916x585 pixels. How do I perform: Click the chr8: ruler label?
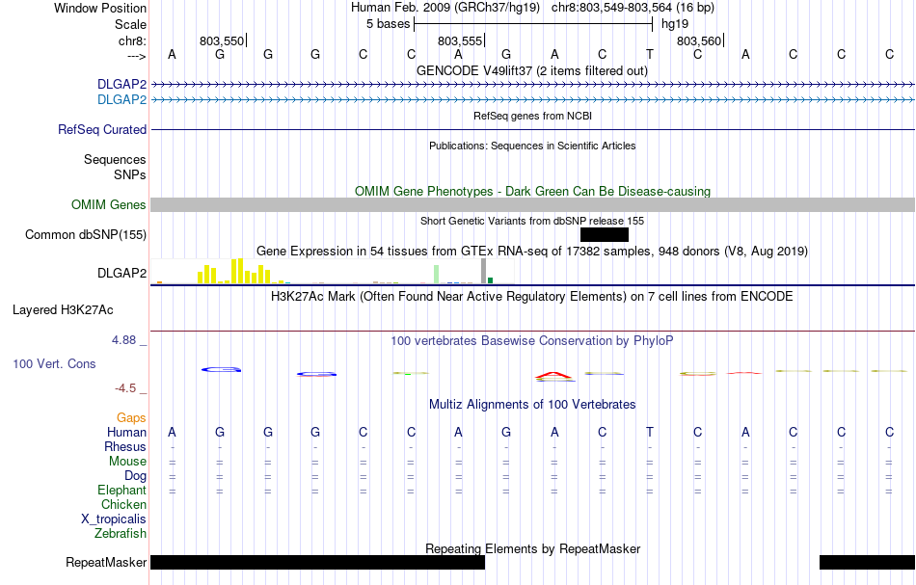[x=132, y=40]
